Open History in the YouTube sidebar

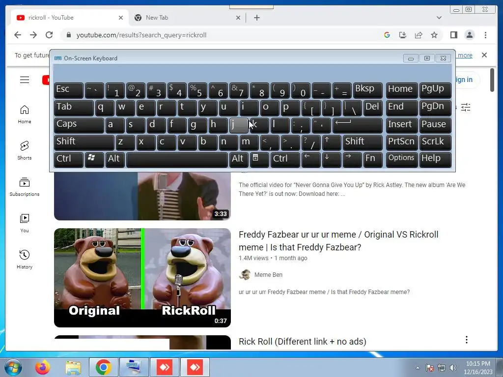[x=25, y=260]
